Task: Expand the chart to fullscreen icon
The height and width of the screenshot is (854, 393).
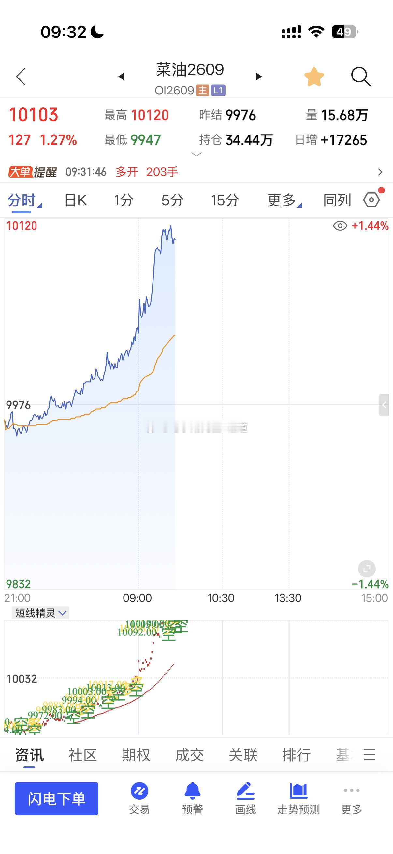Action: [x=367, y=569]
